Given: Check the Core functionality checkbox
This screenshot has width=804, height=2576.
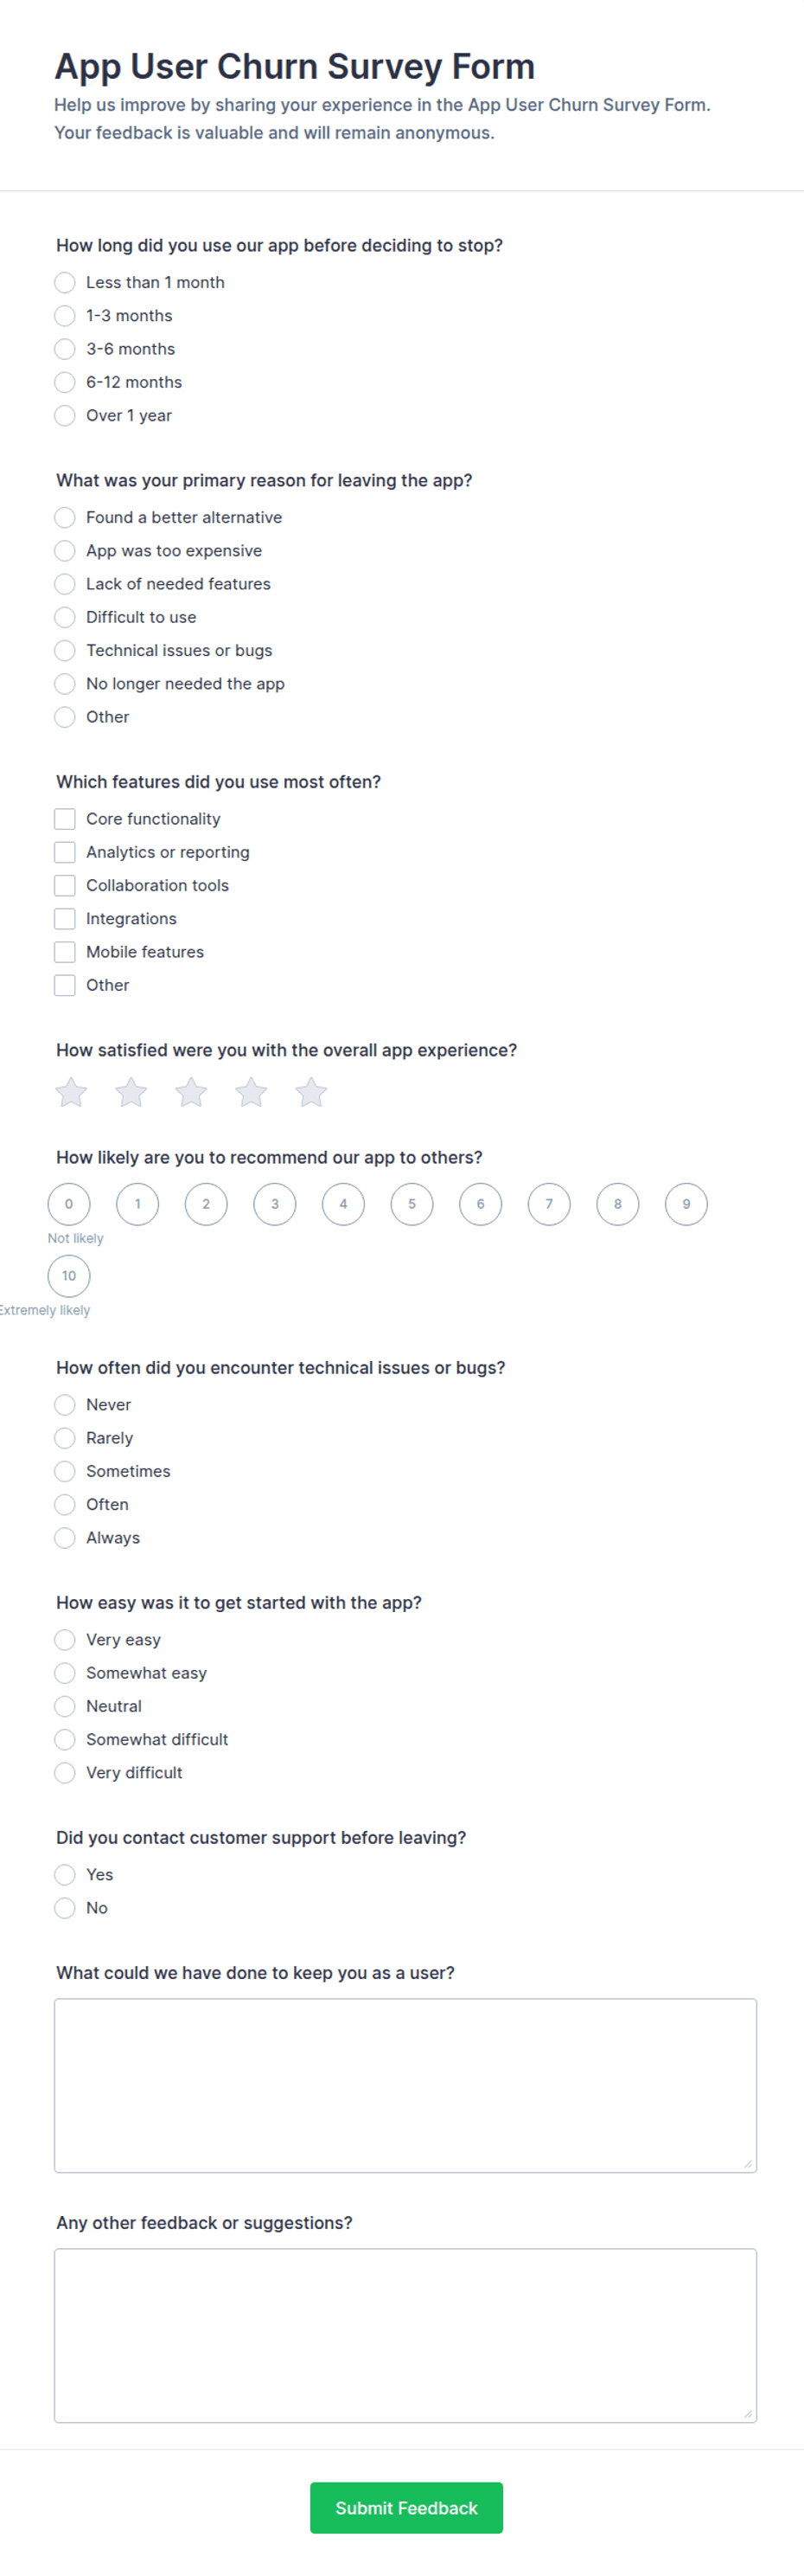Looking at the screenshot, I should 65,819.
